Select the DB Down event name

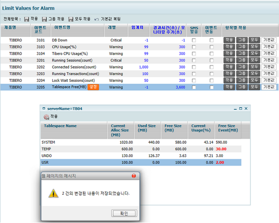click(x=59, y=40)
